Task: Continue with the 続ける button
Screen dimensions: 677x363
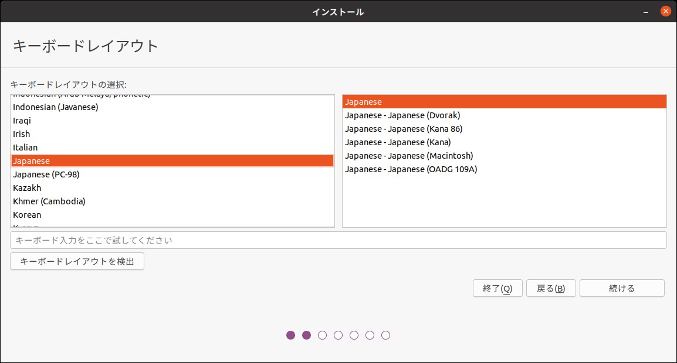Action: pyautogui.click(x=622, y=289)
